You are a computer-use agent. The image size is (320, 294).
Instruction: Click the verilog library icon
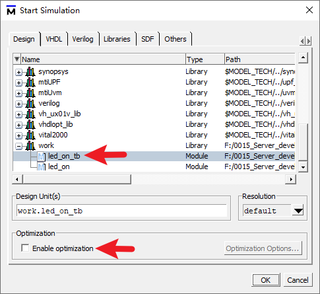(30, 104)
